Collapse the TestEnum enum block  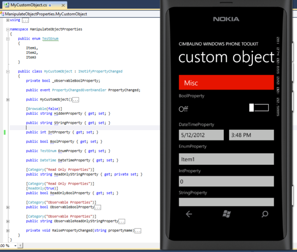pos(8,39)
